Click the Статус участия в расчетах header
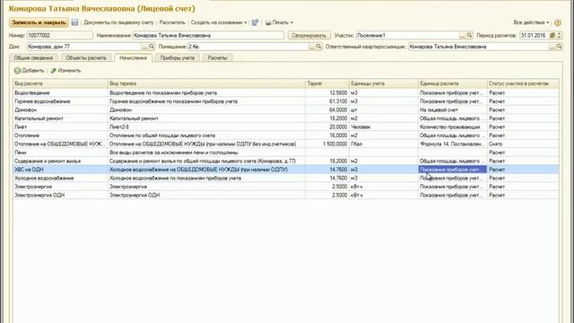 pos(523,83)
